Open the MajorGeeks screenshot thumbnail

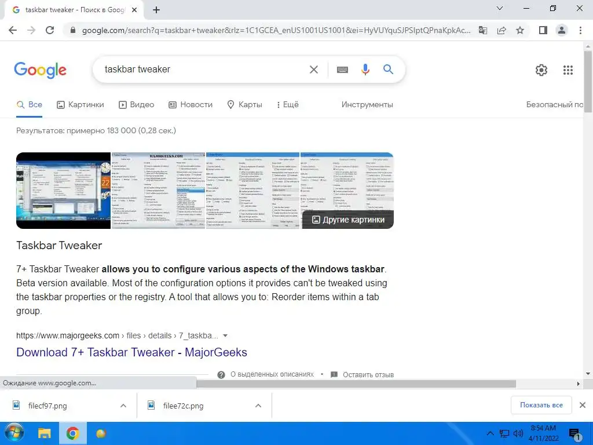coord(158,190)
